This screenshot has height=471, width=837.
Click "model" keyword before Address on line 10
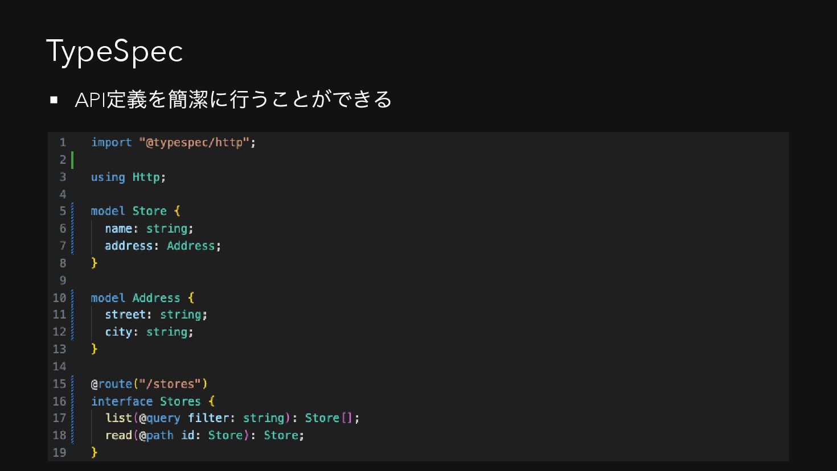point(108,298)
